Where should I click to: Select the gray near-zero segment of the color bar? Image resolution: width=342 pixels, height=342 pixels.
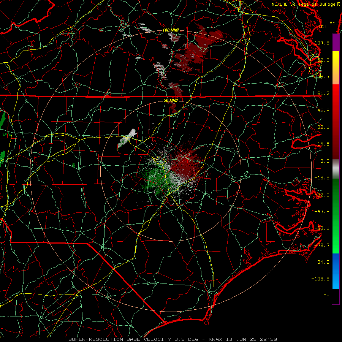(x=336, y=169)
